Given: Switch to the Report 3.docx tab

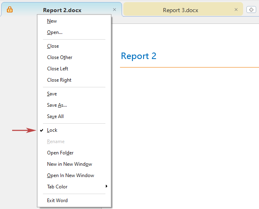Looking at the screenshot, I should click(180, 10).
